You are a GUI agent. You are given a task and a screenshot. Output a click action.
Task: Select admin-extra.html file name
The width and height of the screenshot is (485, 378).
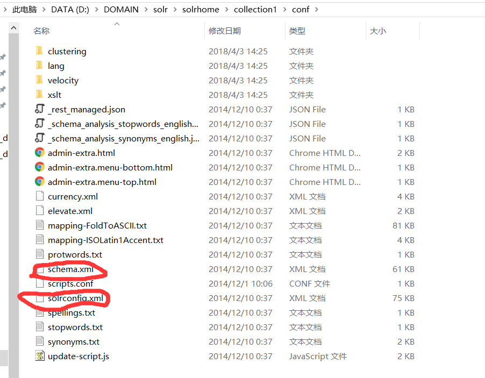pos(81,153)
